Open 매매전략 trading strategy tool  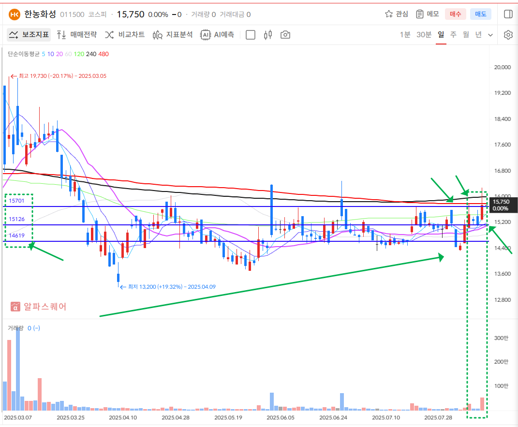click(x=76, y=35)
